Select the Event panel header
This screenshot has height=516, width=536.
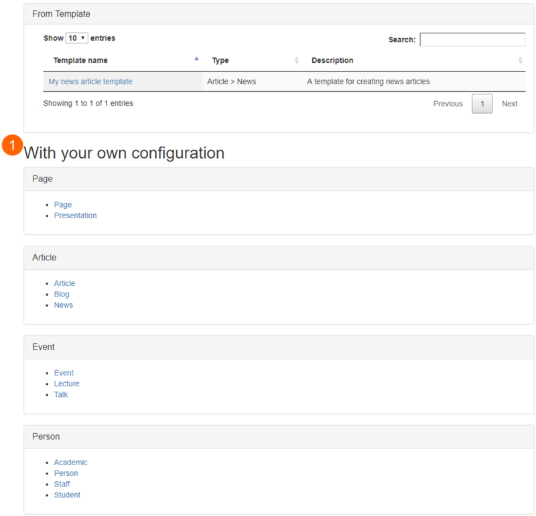coord(279,347)
